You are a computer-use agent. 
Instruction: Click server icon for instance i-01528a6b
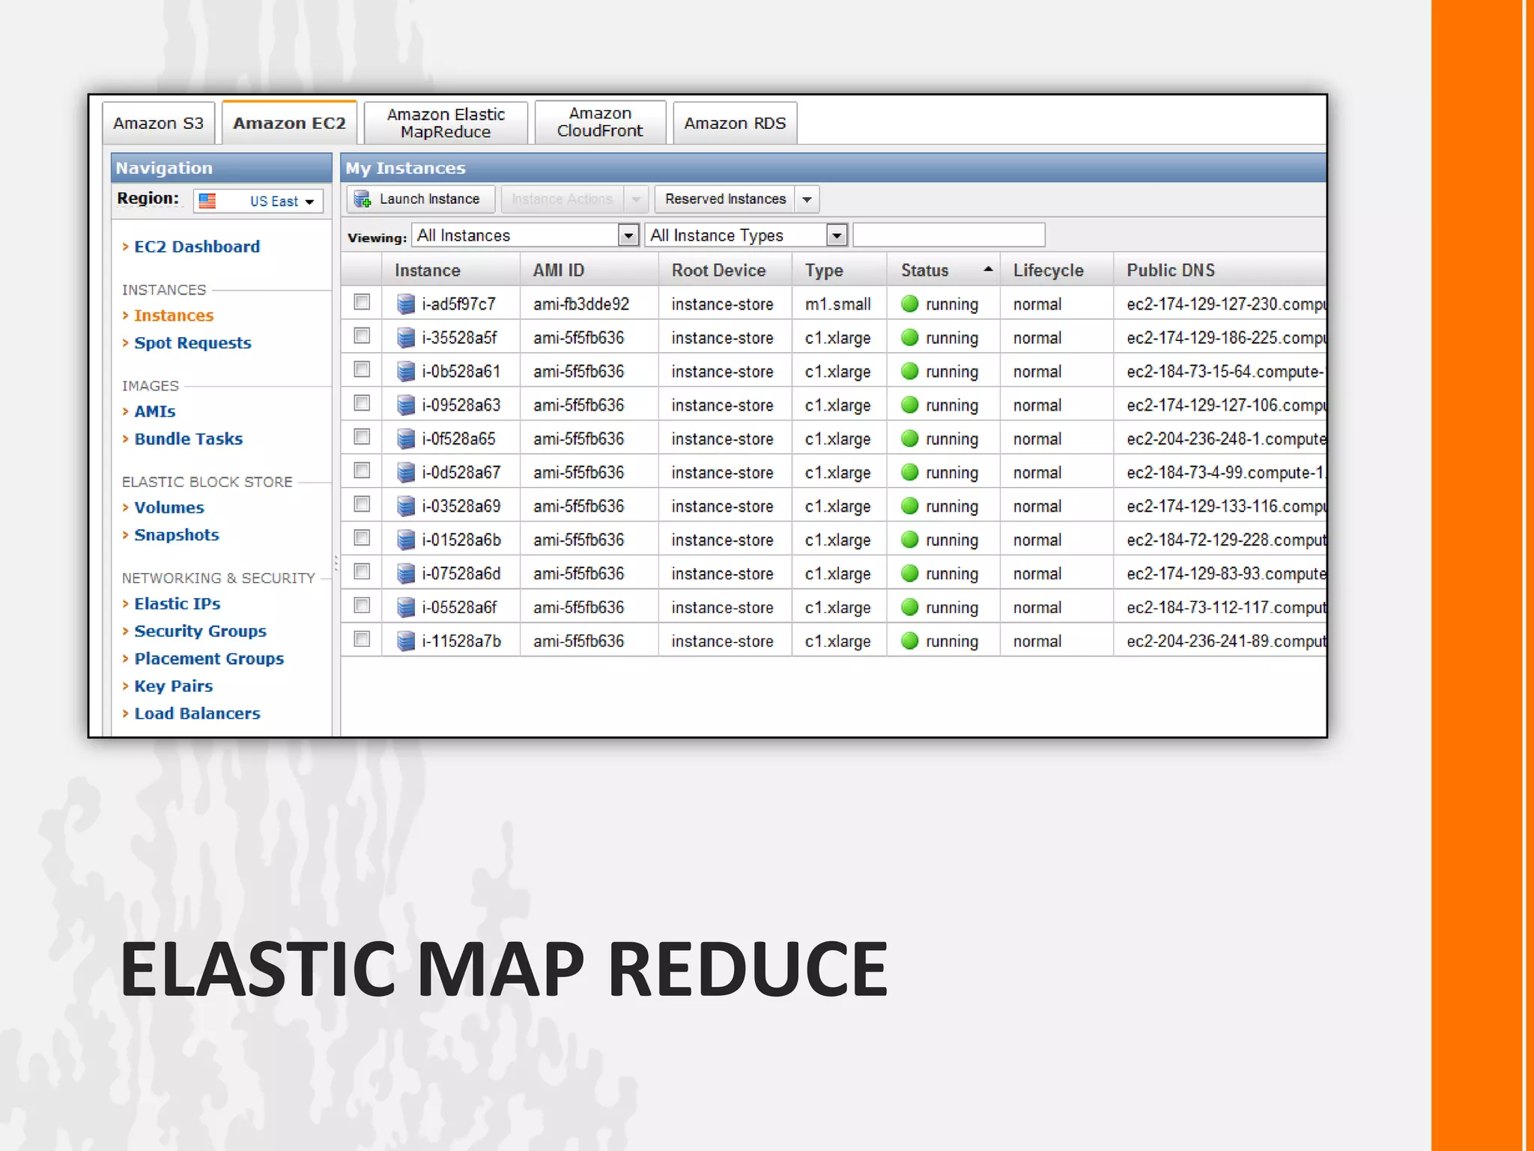[406, 540]
